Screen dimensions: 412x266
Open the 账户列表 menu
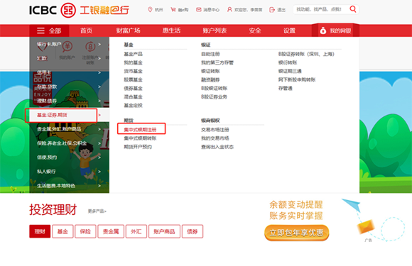(x=215, y=31)
